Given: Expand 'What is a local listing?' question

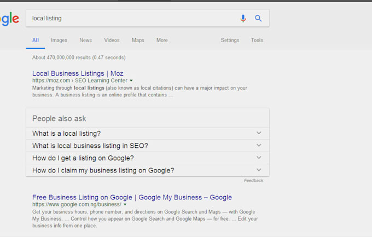Looking at the screenshot, I should click(148, 133).
